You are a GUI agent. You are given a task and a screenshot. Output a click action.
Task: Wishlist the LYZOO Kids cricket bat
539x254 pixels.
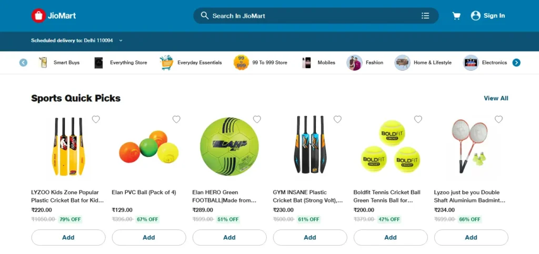96,119
